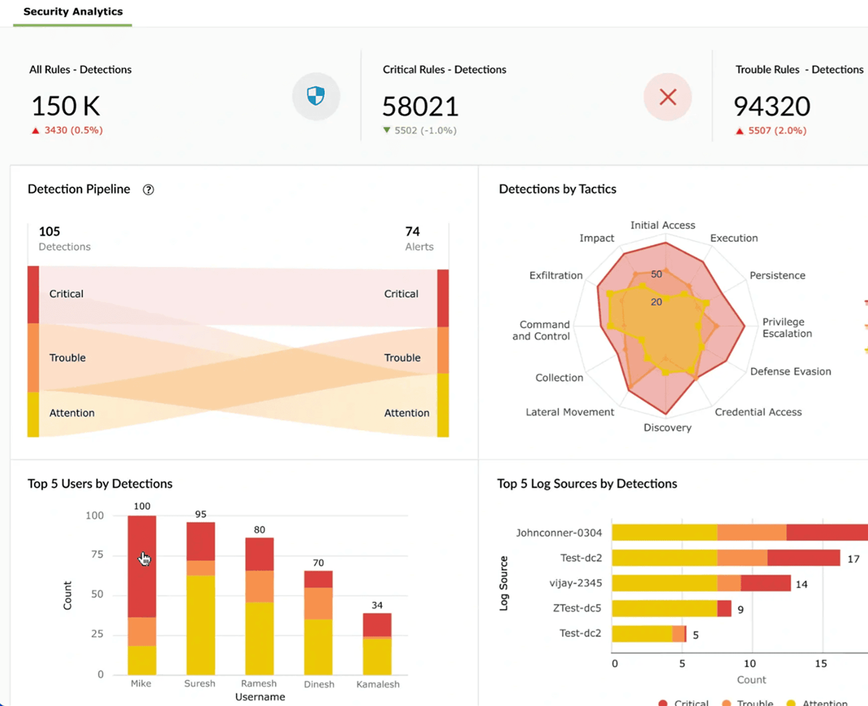Click the Top 5 Users by Detections heading
Image resolution: width=868 pixels, height=706 pixels.
coord(100,484)
